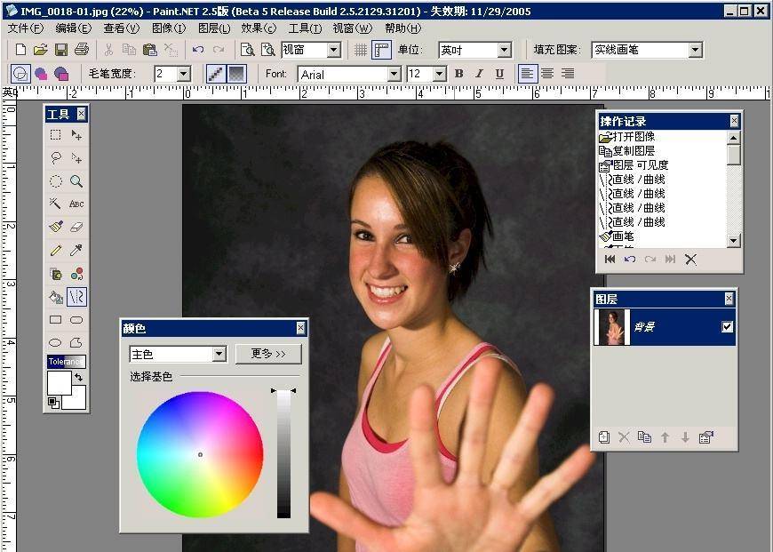Select the Color Picker eyedropper tool
The height and width of the screenshot is (552, 773).
[x=76, y=250]
